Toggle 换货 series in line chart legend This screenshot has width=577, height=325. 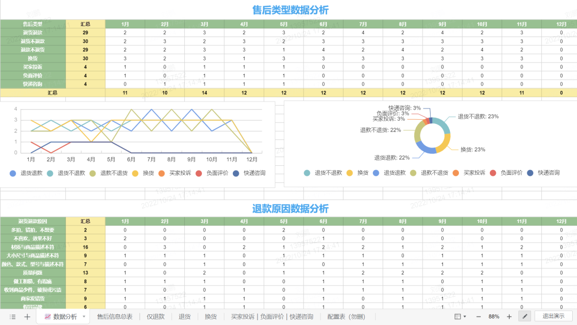coord(143,173)
